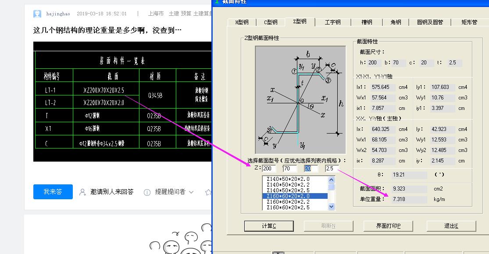Image resolution: width=489 pixels, height=254 pixels.
Task: Click the width input field 70
Action: tap(290, 169)
